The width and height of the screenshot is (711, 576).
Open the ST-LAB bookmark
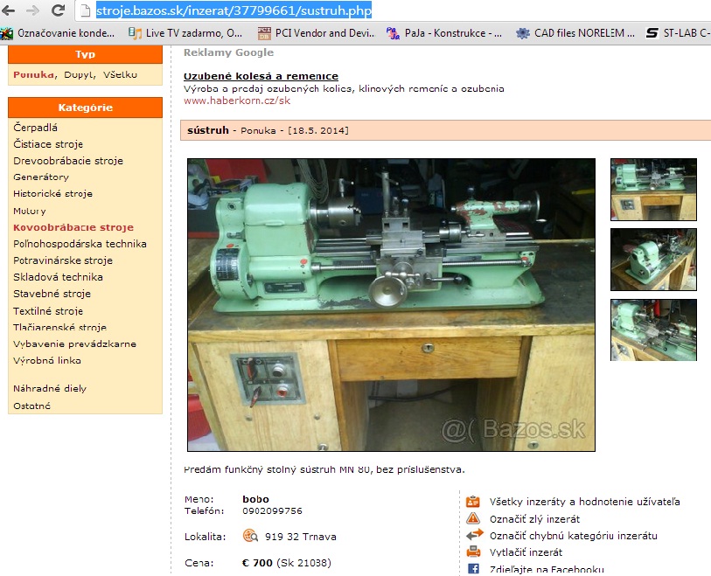coord(676,33)
